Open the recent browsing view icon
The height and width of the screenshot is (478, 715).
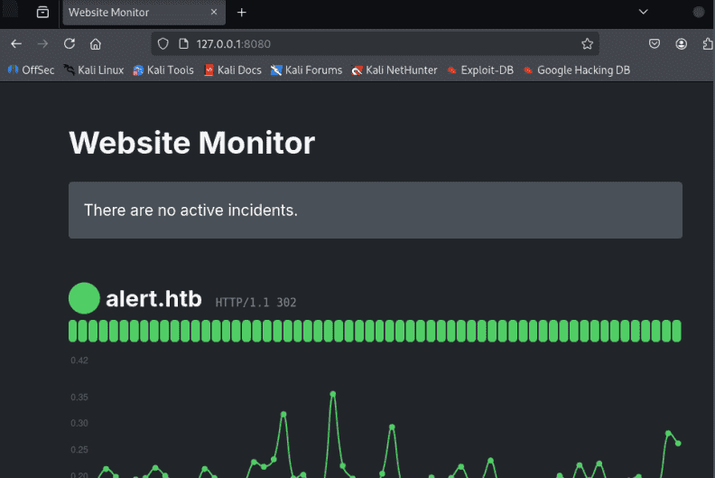[42, 13]
